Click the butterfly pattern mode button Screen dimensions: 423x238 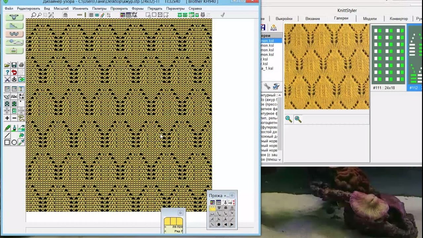pyautogui.click(x=14, y=34)
